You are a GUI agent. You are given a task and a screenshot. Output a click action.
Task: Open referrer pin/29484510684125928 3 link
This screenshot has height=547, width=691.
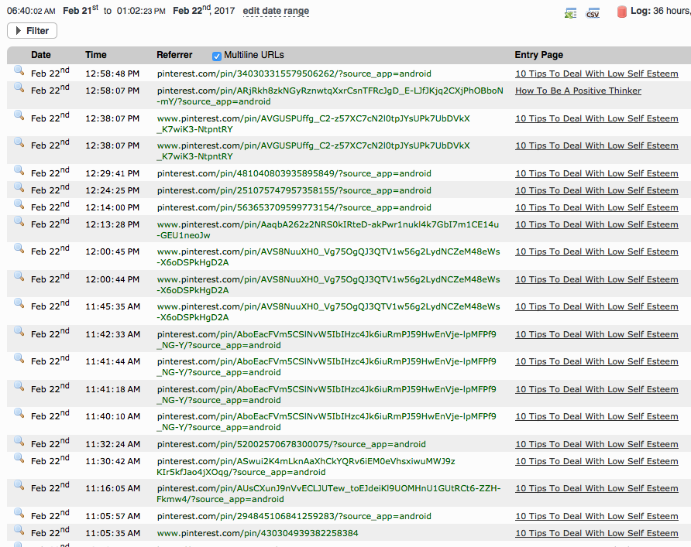(294, 516)
